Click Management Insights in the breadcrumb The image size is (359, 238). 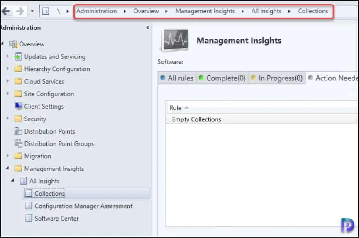pyautogui.click(x=205, y=11)
